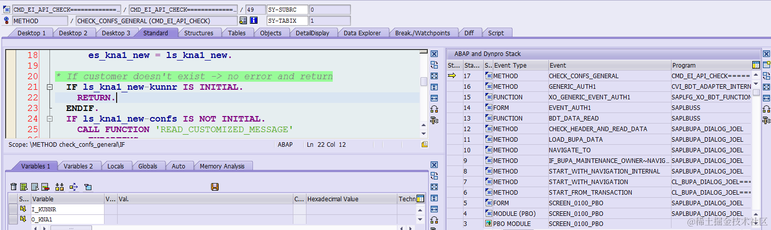Click new tool icon beside stack panel
Viewport: 771px width, 230px height.
point(766,65)
